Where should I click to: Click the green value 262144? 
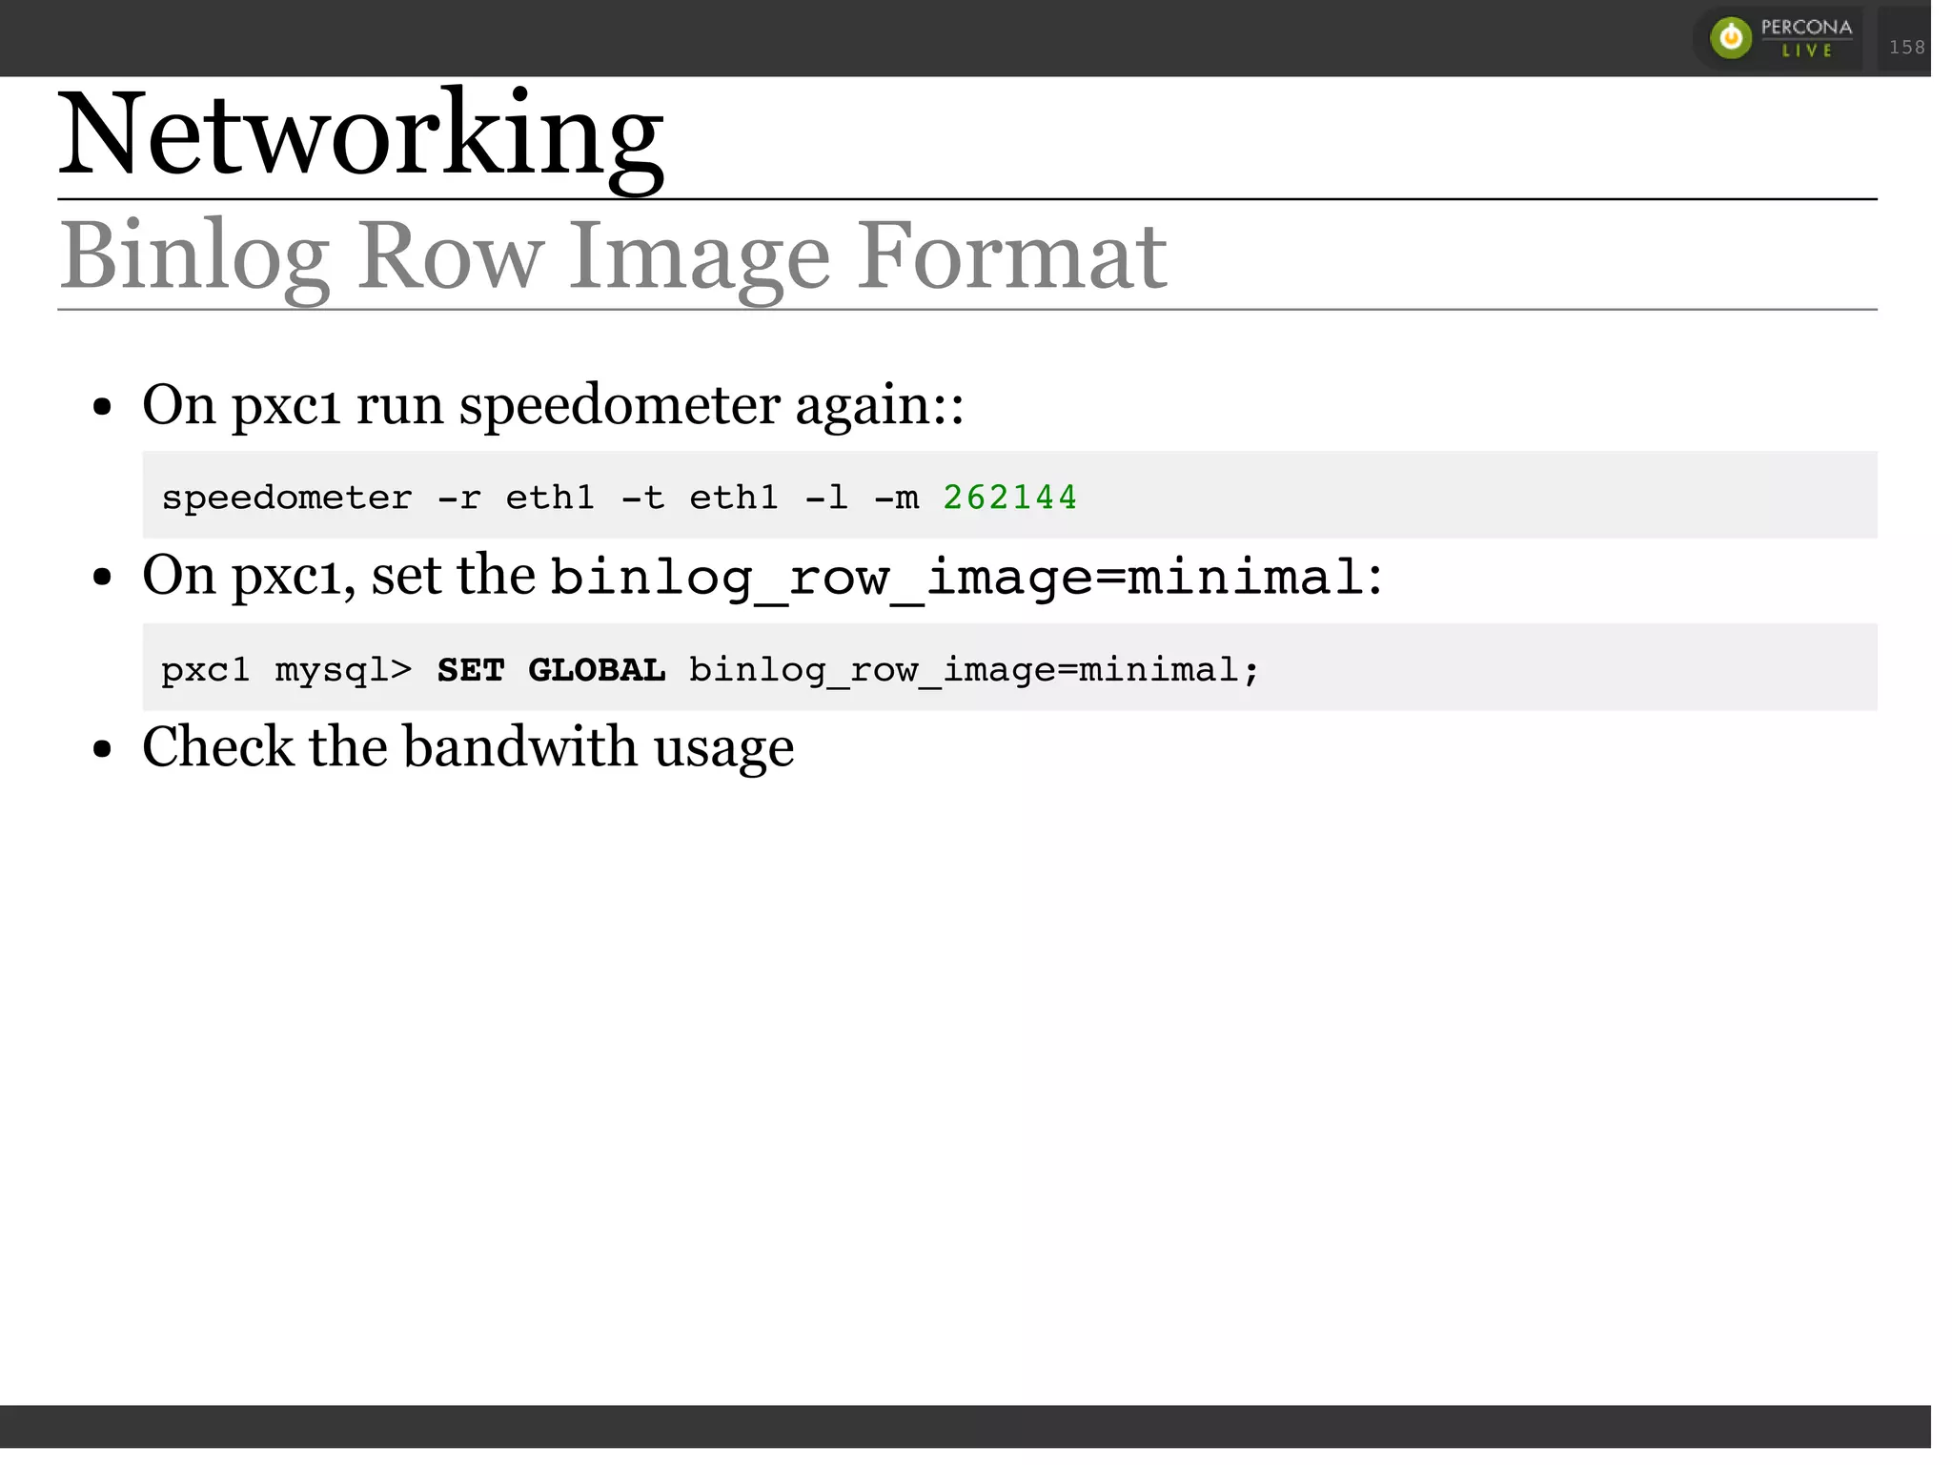coord(1009,497)
